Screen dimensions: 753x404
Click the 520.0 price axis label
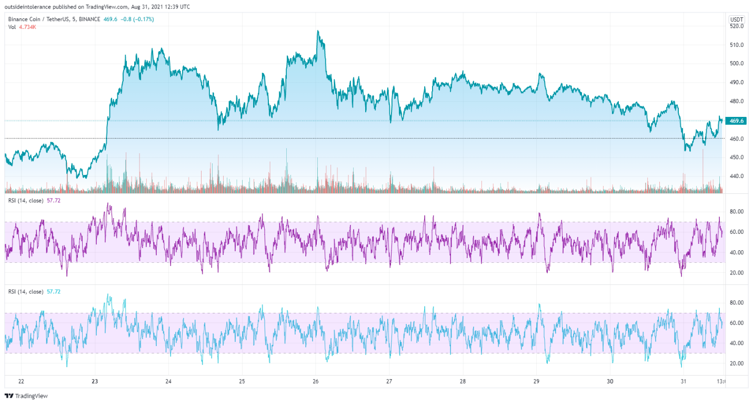coord(736,26)
